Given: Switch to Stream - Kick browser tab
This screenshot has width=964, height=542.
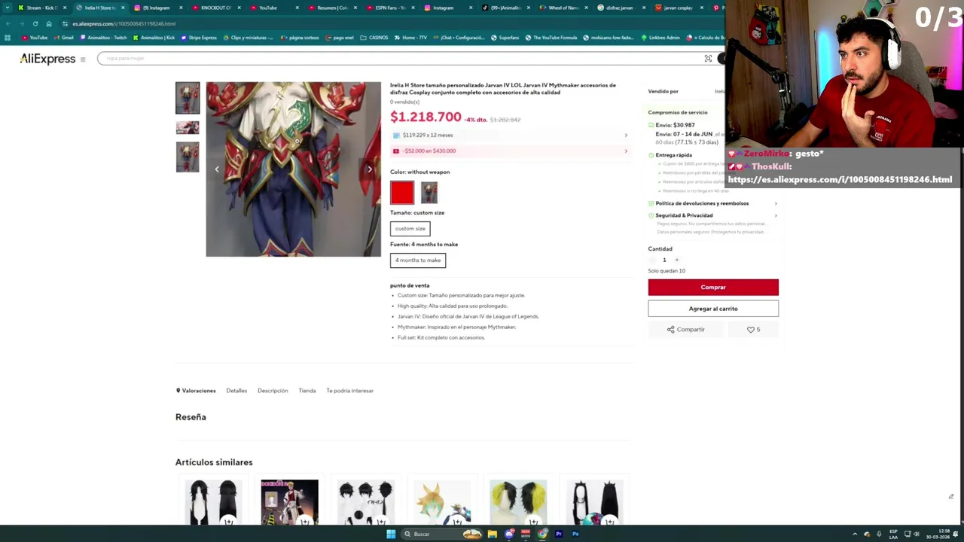Looking at the screenshot, I should click(41, 8).
